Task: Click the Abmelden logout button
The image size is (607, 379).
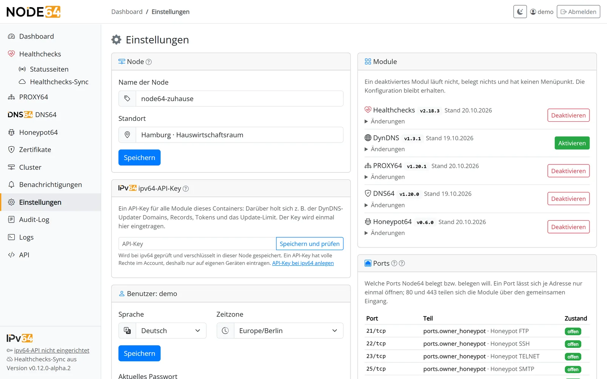Action: coord(578,12)
